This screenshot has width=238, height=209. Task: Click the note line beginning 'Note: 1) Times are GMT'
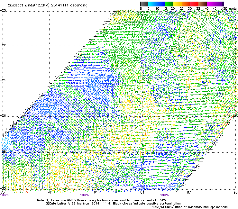coord(102,200)
